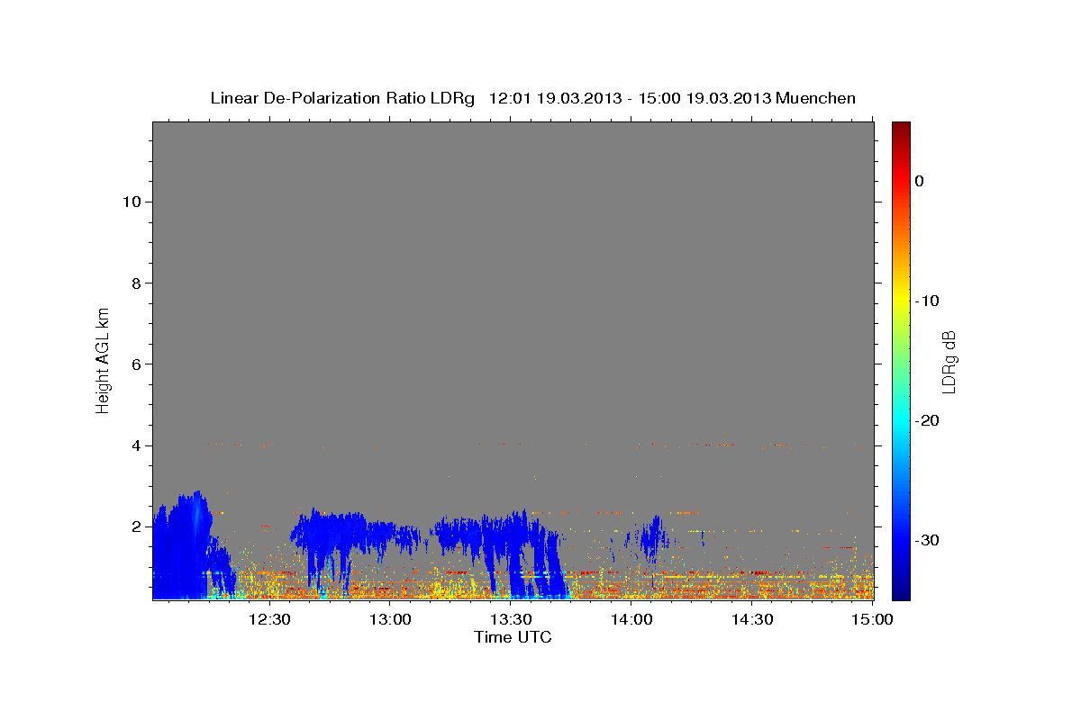Click the 13:00 time axis label
Screen dimensions: 1081x720
(390, 619)
